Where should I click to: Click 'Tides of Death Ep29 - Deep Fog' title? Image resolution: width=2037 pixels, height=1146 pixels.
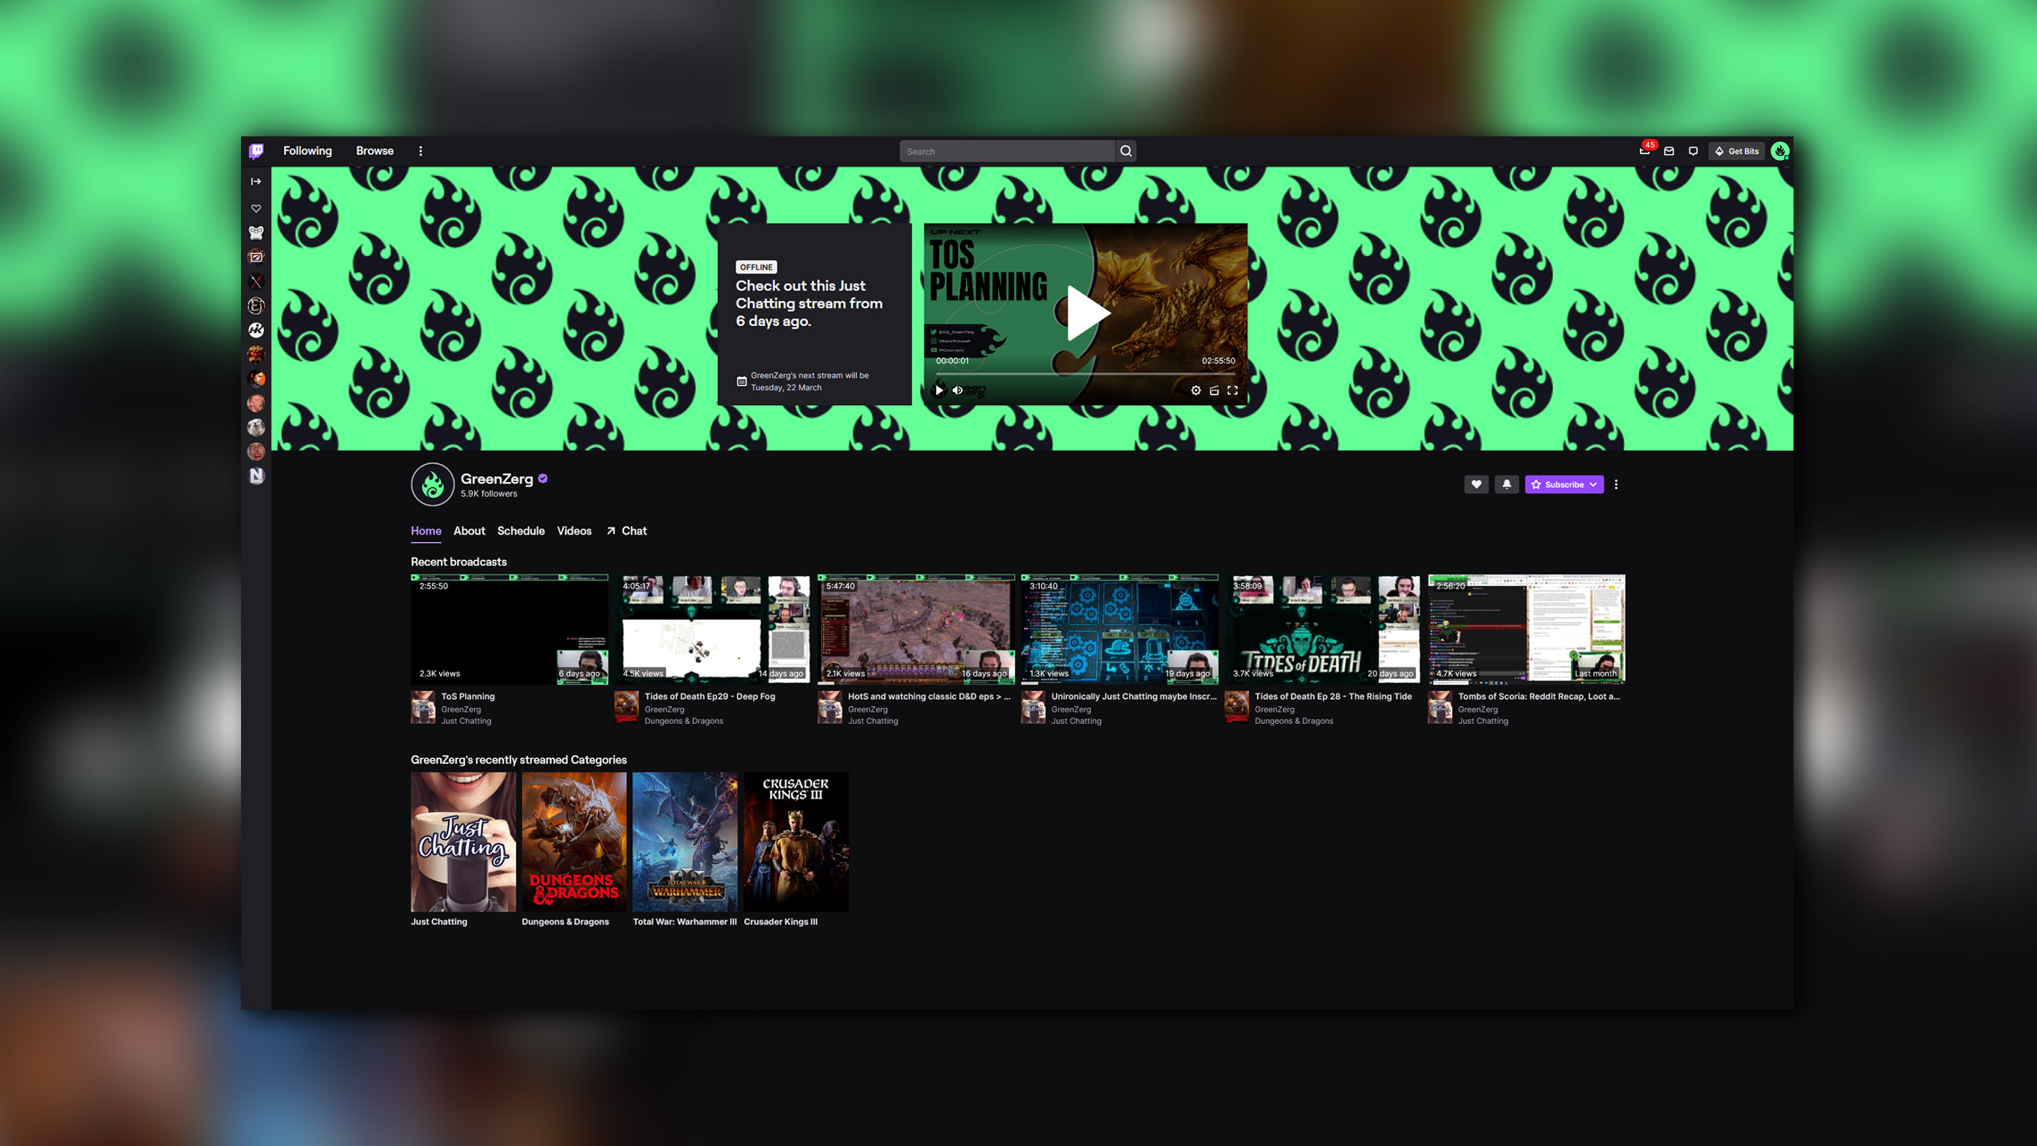tap(710, 696)
